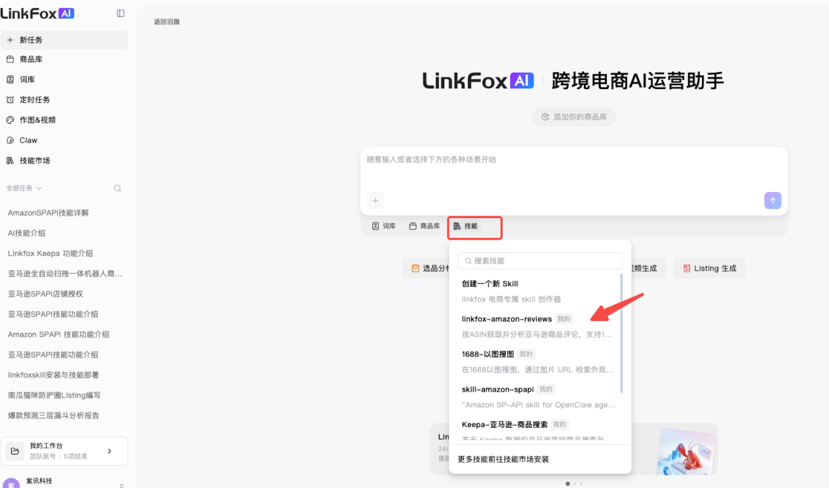The width and height of the screenshot is (829, 488).
Task: Open 我的工作台 chevron arrow
Action: click(109, 451)
